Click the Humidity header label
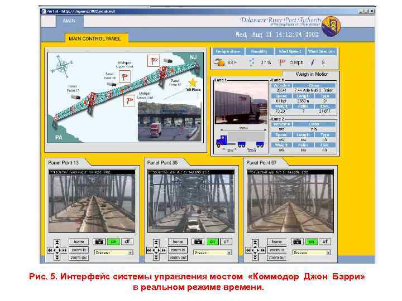The image size is (402, 301). tap(259, 51)
